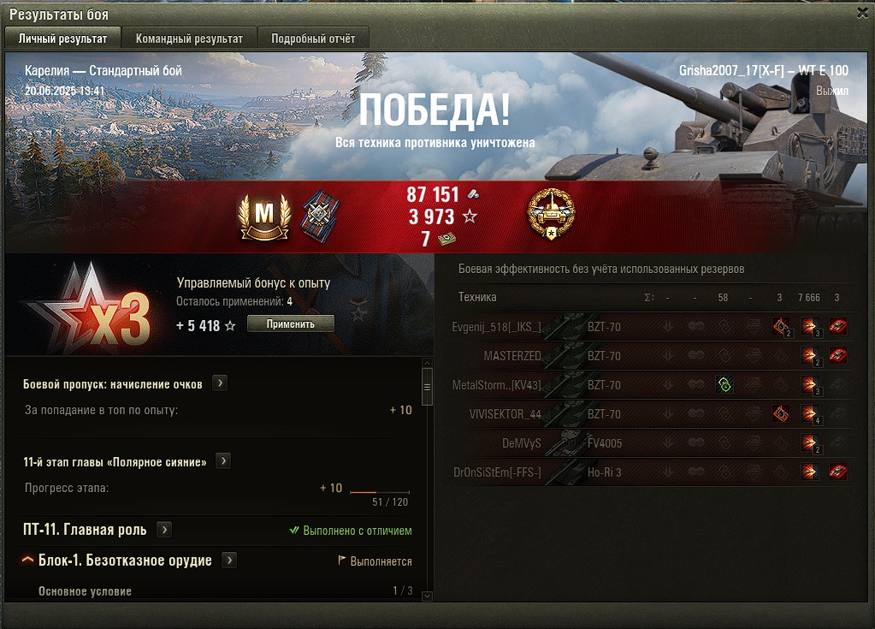Click the Применить bonus button
The width and height of the screenshot is (875, 629).
(x=290, y=323)
